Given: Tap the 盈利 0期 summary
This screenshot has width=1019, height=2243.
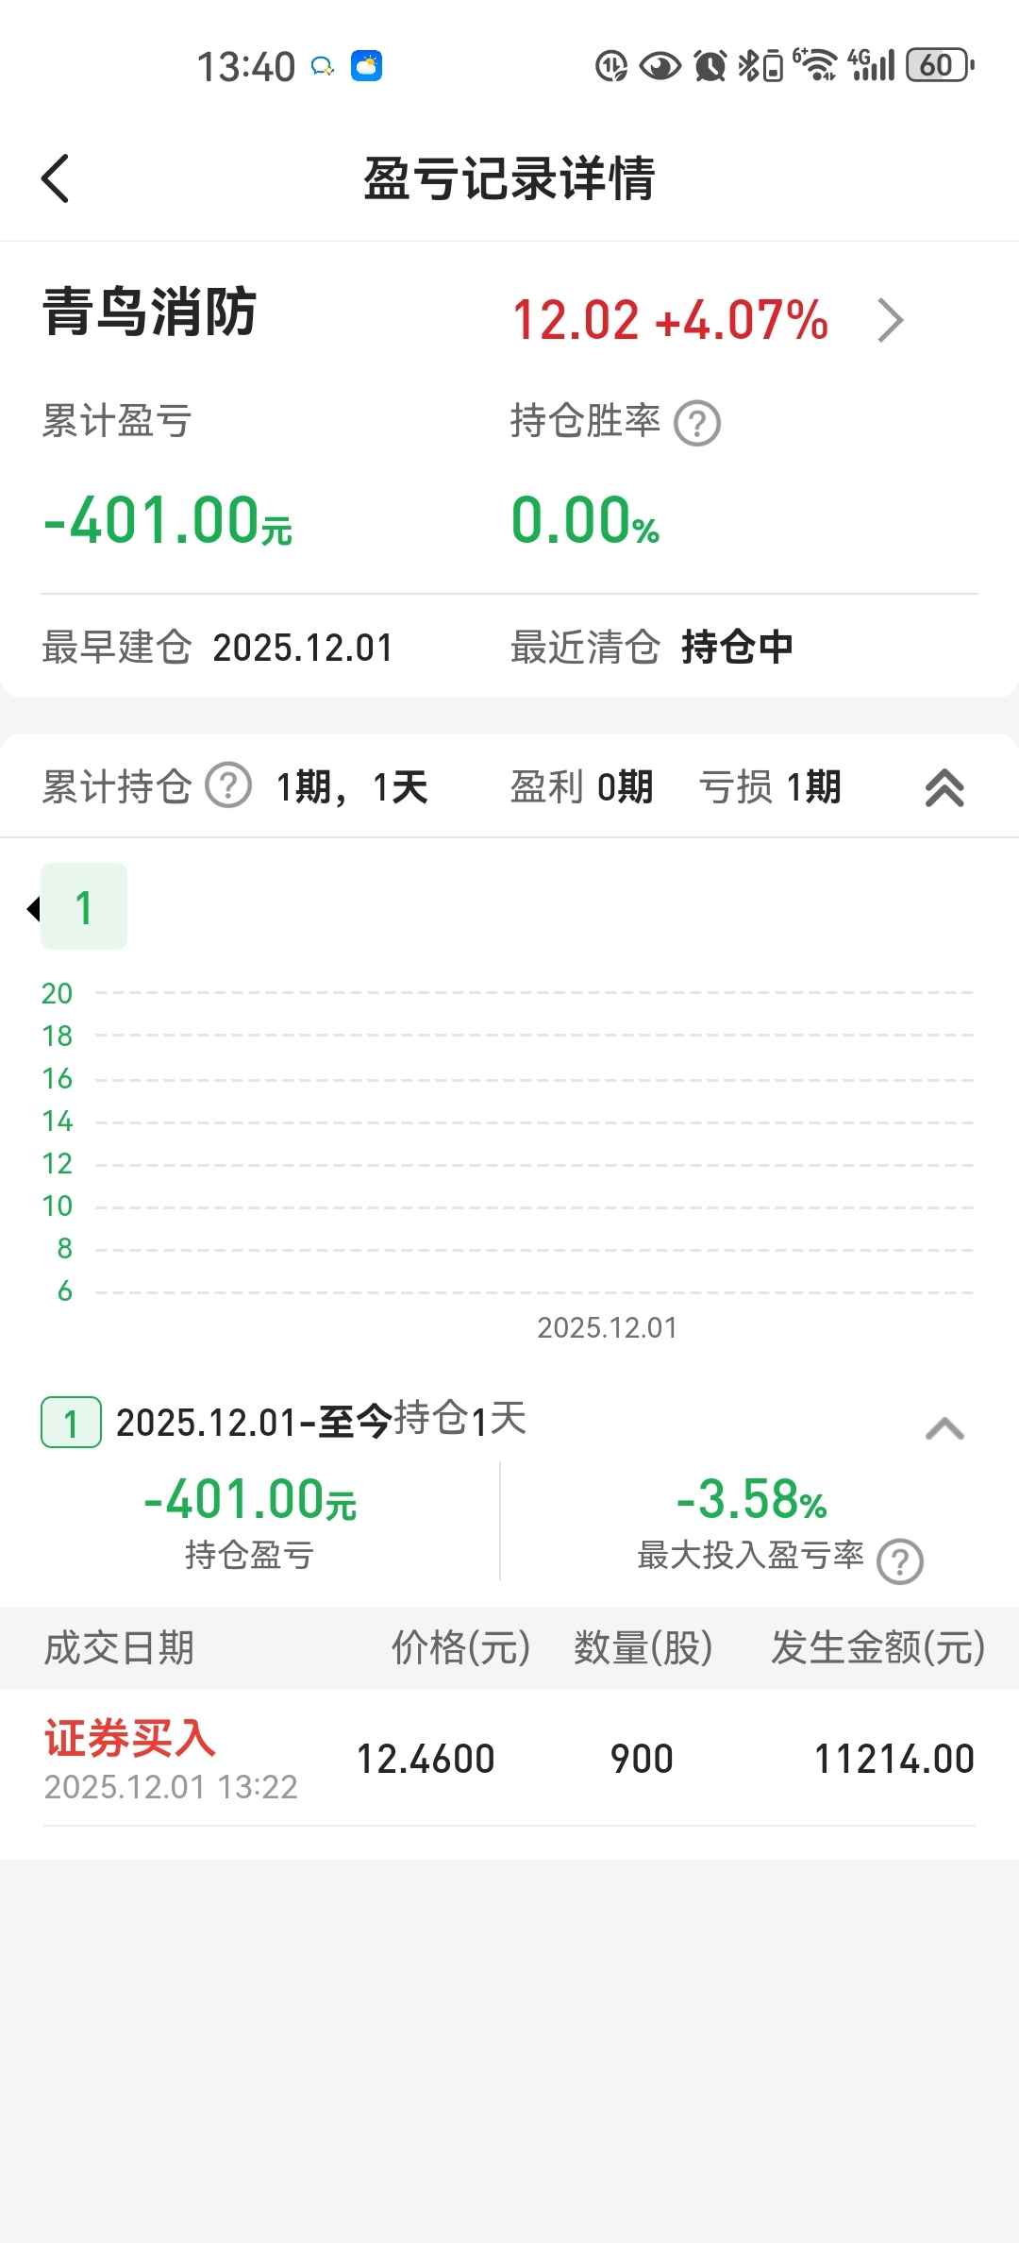Looking at the screenshot, I should (x=581, y=786).
